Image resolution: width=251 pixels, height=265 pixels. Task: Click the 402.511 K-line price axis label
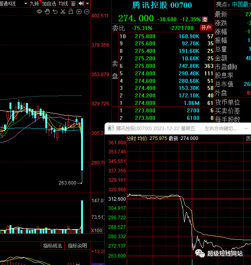100,16
